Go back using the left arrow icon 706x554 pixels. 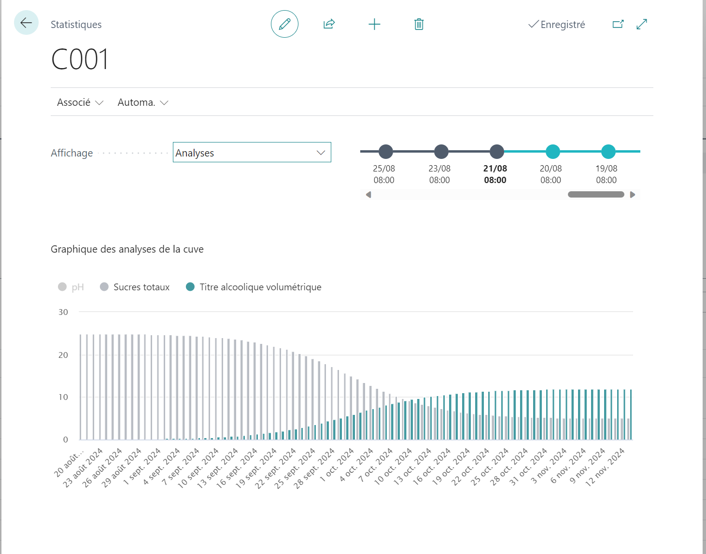tap(26, 23)
